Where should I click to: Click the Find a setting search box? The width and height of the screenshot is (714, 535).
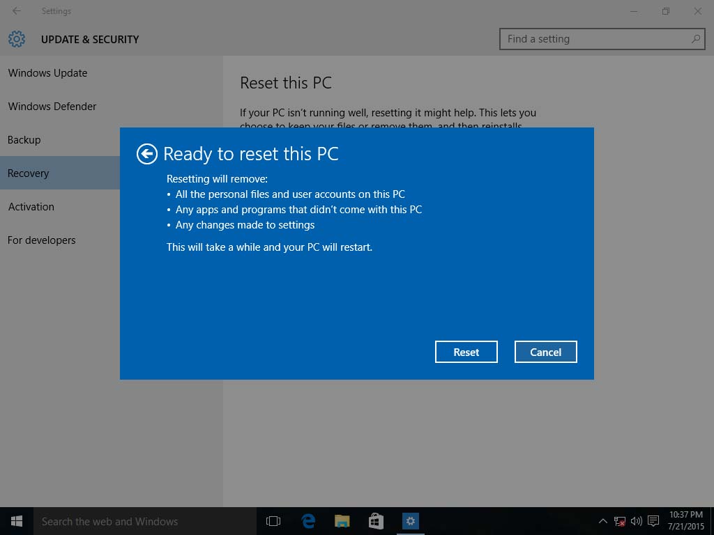tap(602, 39)
